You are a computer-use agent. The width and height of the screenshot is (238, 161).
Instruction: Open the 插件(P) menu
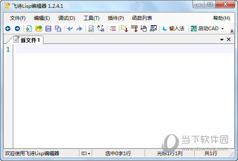(x=116, y=18)
